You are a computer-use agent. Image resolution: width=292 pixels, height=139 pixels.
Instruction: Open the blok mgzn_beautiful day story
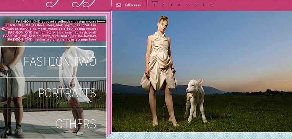pos(51,25)
